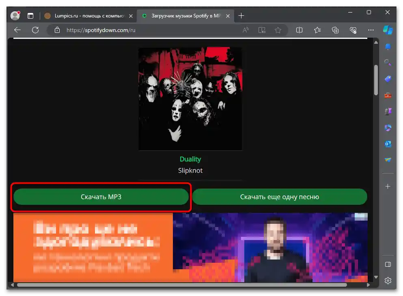Click the Duality song title
Viewport: 403px width, 296px height.
coord(190,159)
